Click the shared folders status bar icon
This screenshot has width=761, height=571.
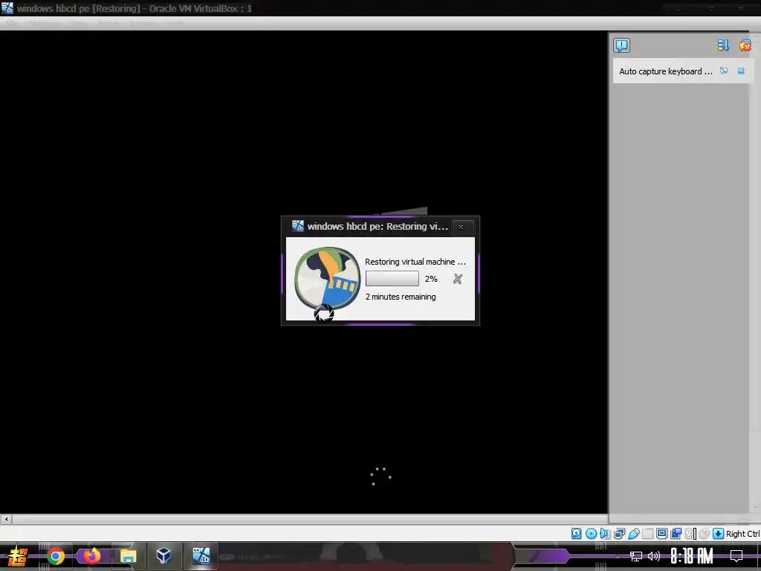pyautogui.click(x=647, y=534)
